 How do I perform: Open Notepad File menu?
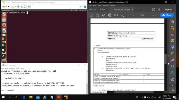pyautogui.click(x=3, y=69)
